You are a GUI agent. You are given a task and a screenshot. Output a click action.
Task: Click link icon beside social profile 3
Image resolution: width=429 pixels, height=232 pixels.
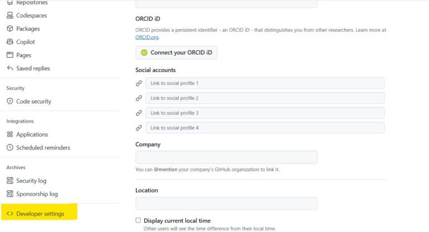pyautogui.click(x=139, y=113)
